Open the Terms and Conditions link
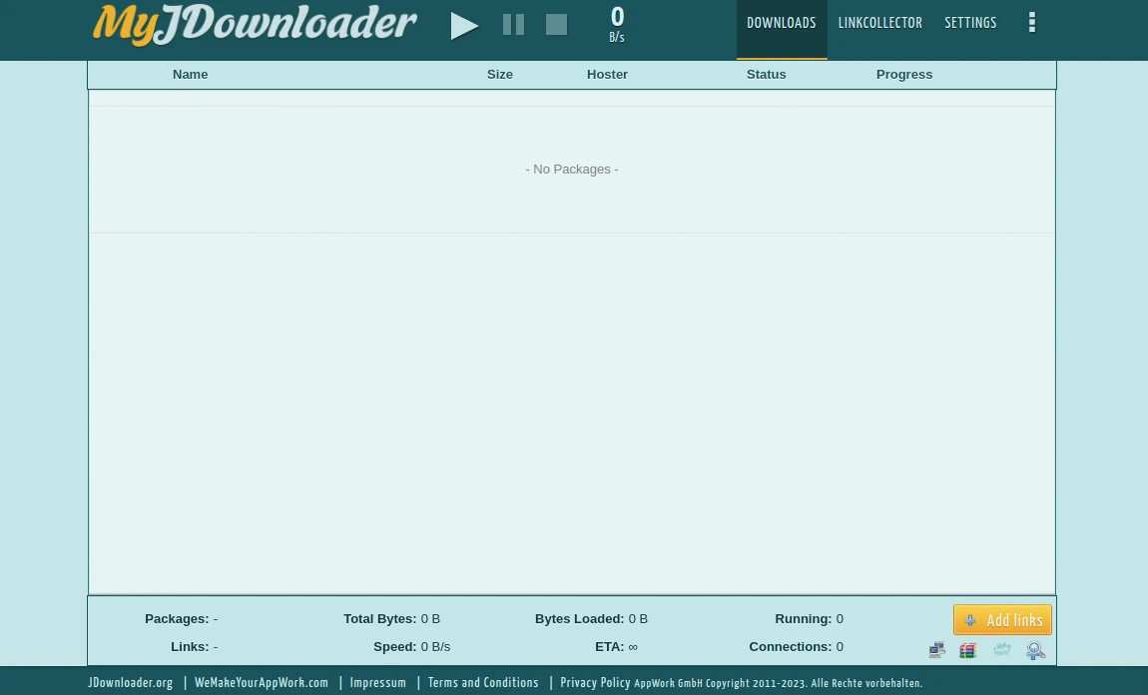This screenshot has width=1148, height=695. [483, 683]
